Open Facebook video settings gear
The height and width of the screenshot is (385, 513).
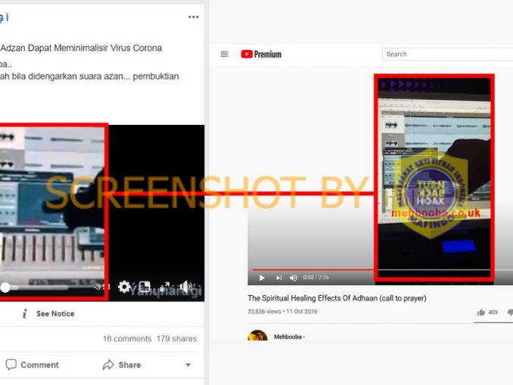(x=124, y=287)
